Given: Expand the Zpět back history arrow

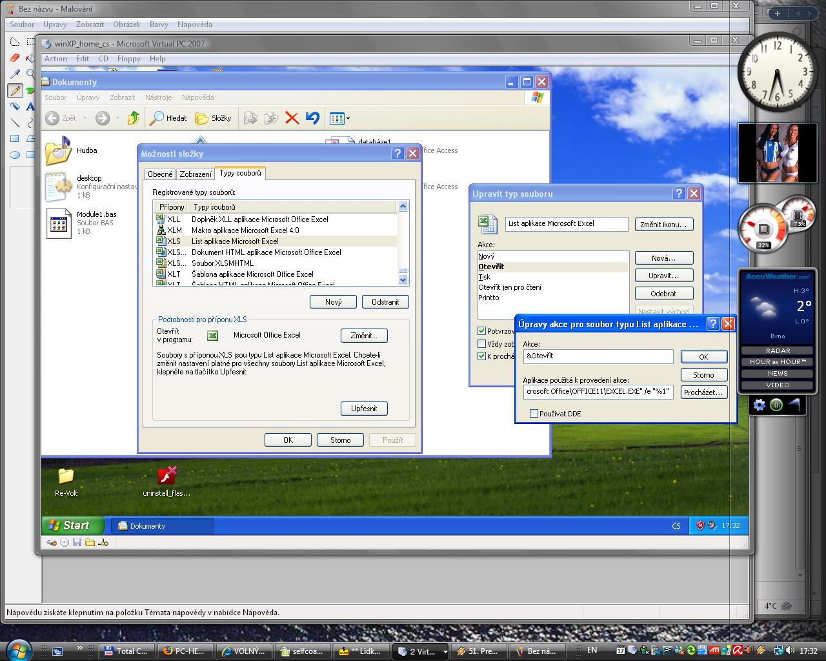Looking at the screenshot, I should click(x=85, y=119).
